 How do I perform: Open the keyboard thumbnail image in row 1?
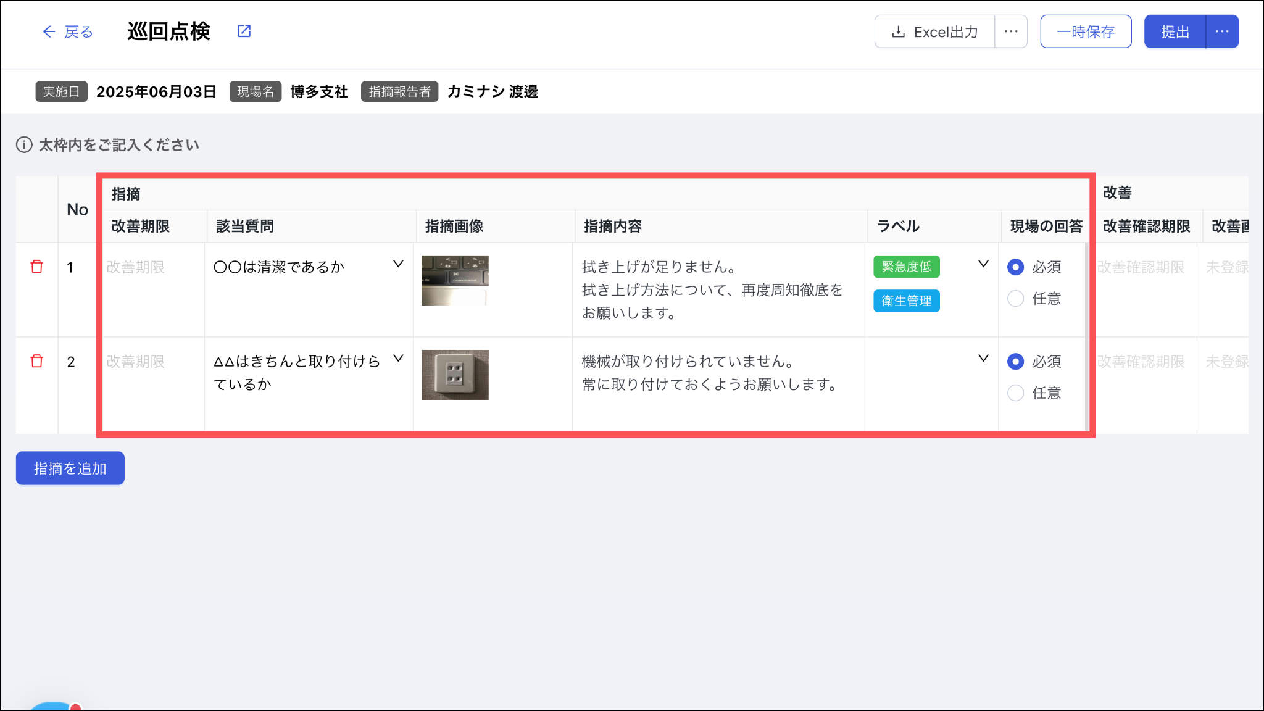(455, 280)
